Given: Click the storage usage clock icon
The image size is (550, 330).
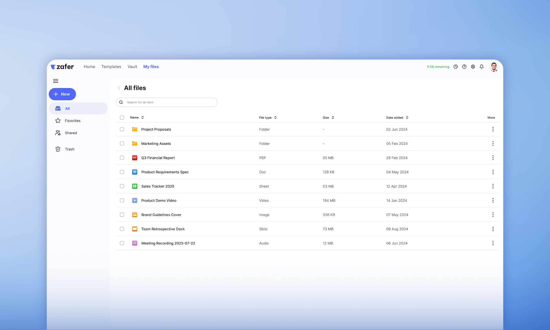Looking at the screenshot, I should click(456, 67).
